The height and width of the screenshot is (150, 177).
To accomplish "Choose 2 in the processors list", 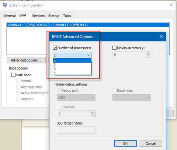I will pyautogui.click(x=72, y=65).
